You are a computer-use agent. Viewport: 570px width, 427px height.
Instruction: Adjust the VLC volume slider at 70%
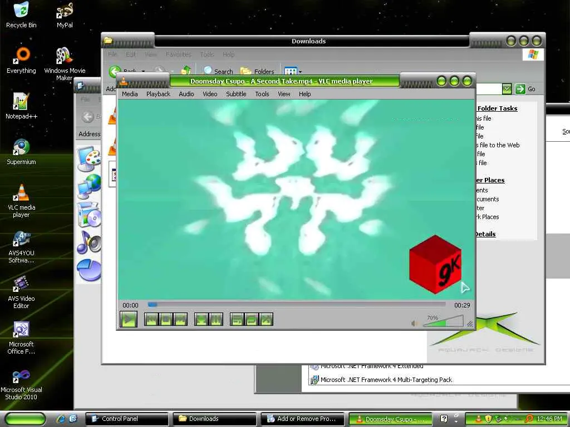click(x=444, y=321)
